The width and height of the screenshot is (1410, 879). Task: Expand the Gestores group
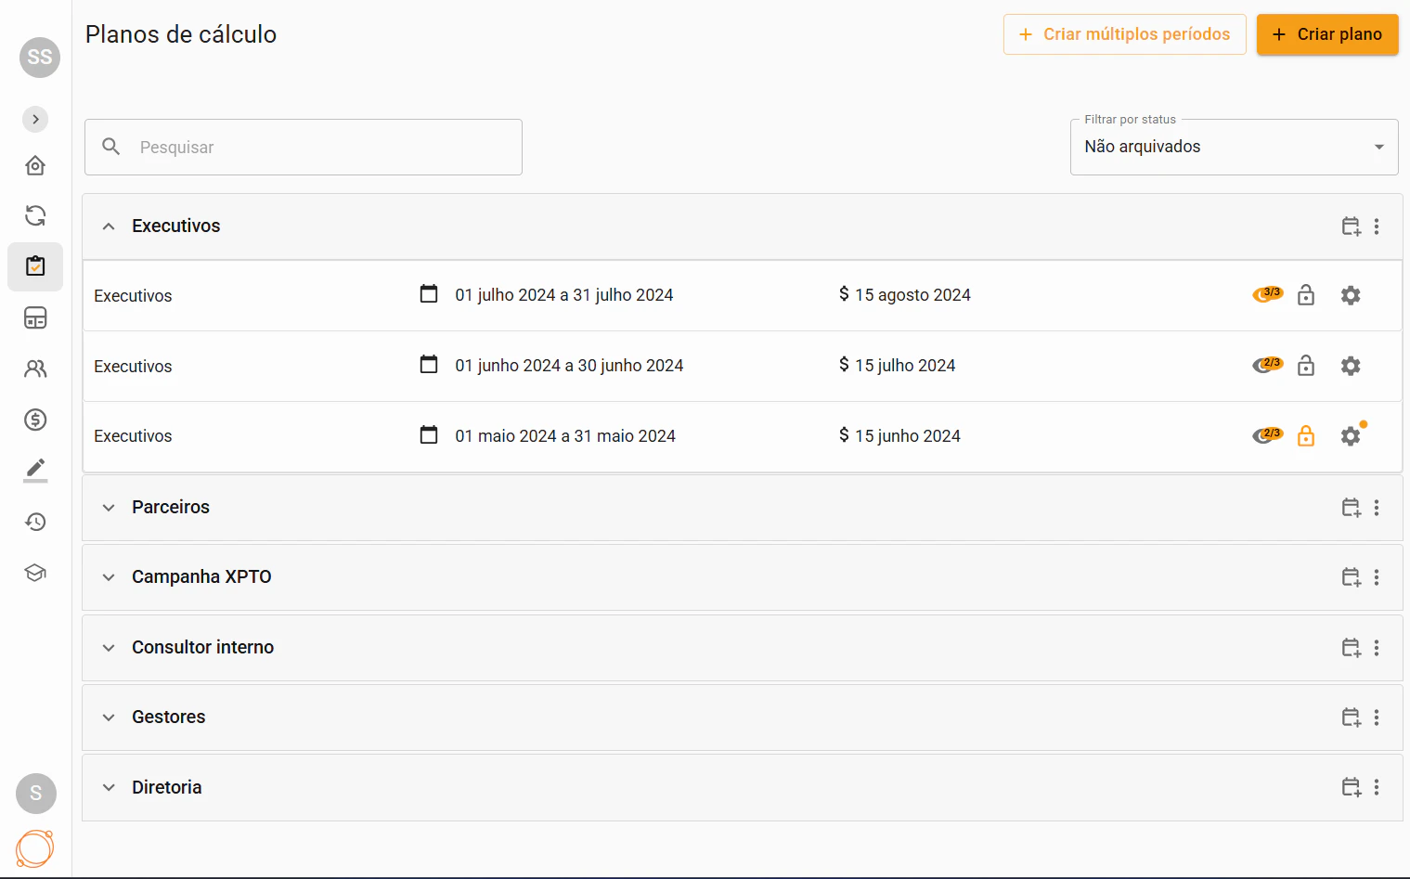(x=108, y=717)
